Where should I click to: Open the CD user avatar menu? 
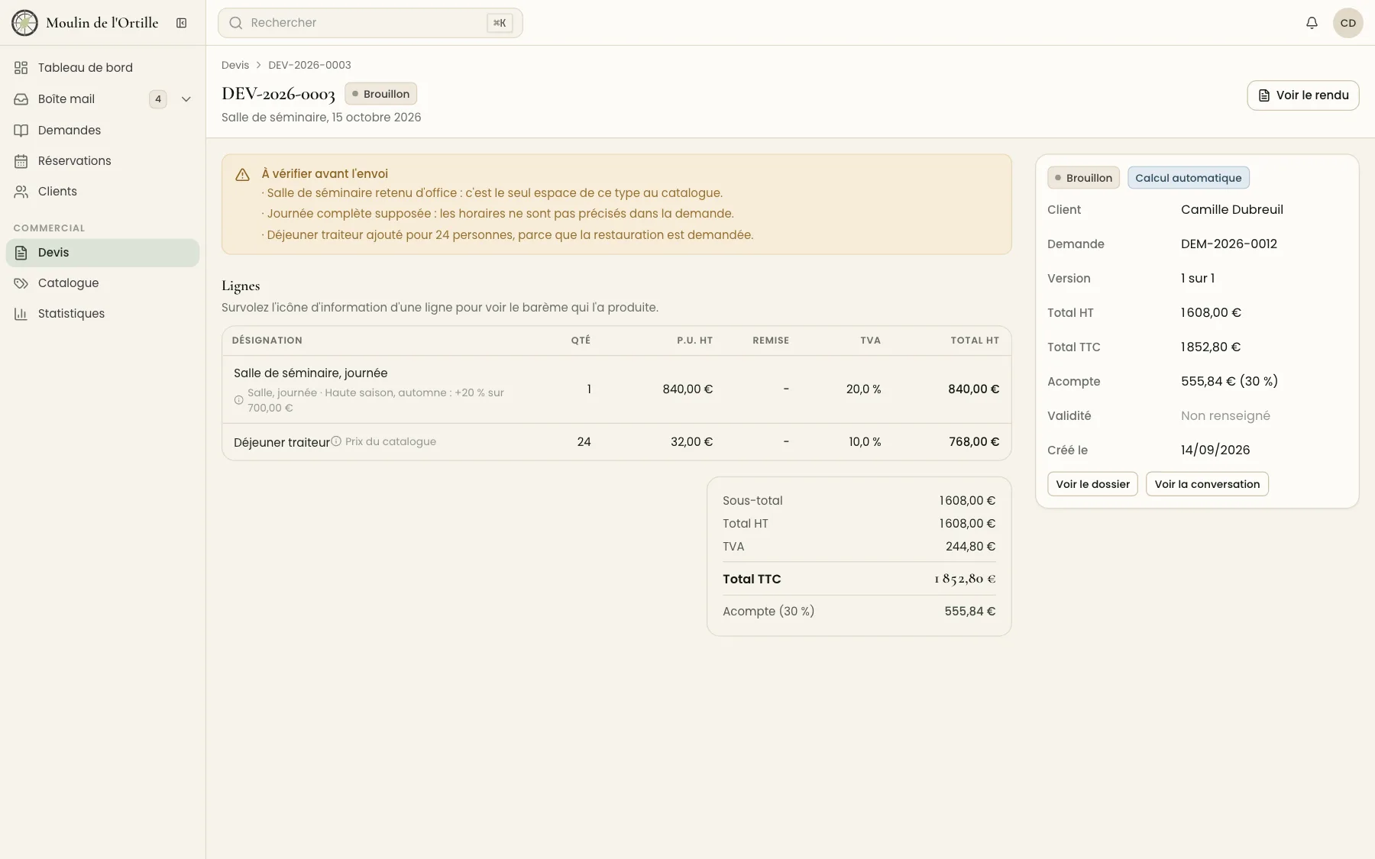(1348, 23)
